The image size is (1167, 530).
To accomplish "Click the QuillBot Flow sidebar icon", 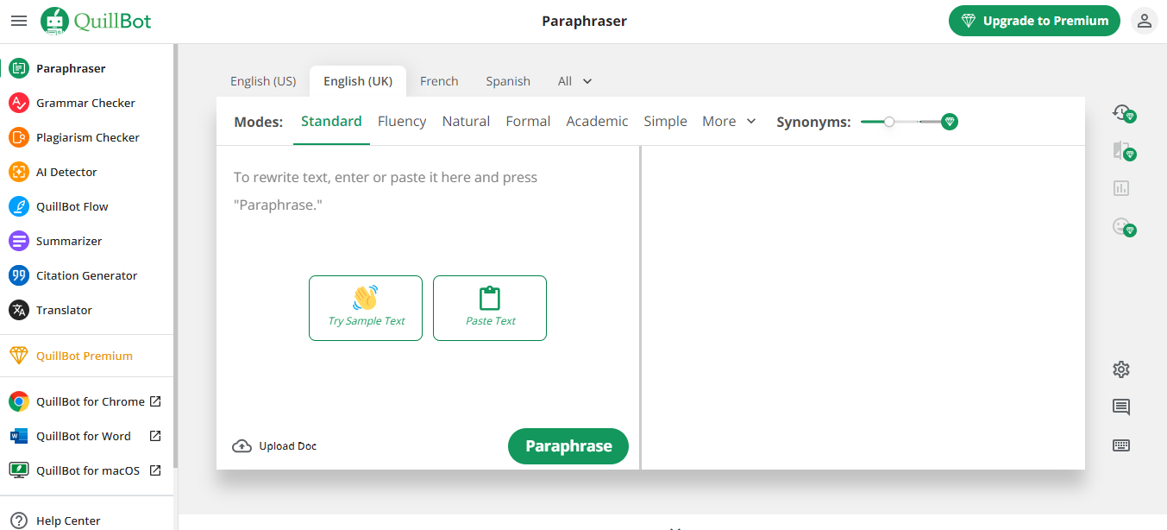I will click(x=19, y=206).
